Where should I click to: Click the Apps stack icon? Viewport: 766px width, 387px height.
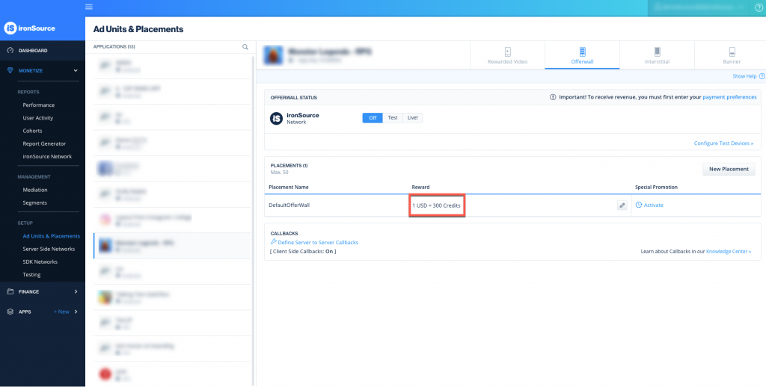tap(10, 312)
